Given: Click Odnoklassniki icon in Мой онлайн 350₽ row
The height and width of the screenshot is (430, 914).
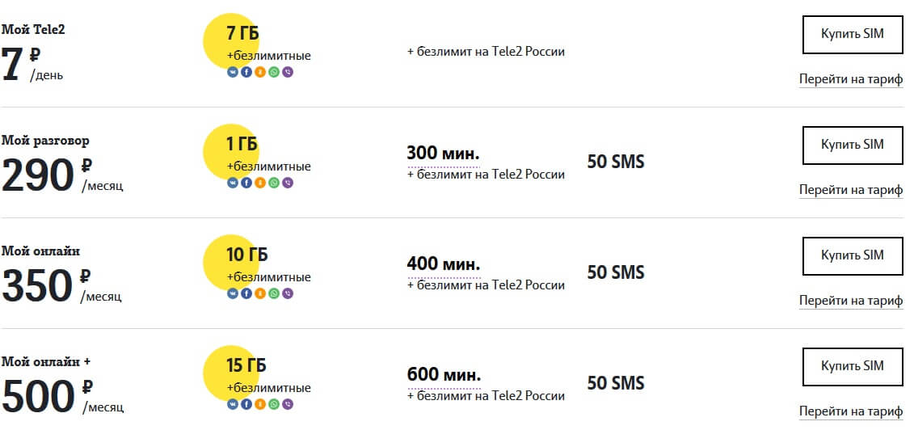Looking at the screenshot, I should 260,293.
